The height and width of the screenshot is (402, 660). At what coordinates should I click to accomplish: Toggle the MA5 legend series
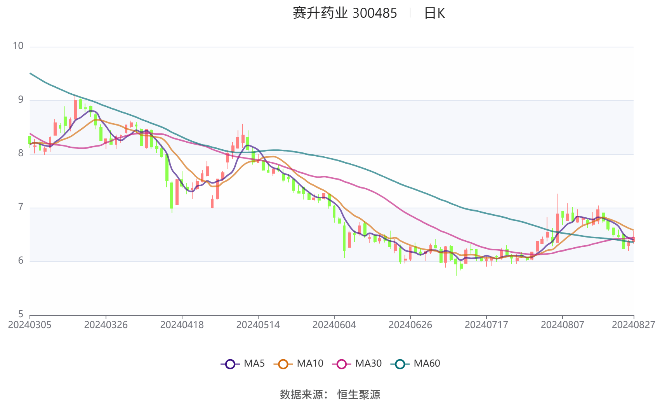point(243,364)
